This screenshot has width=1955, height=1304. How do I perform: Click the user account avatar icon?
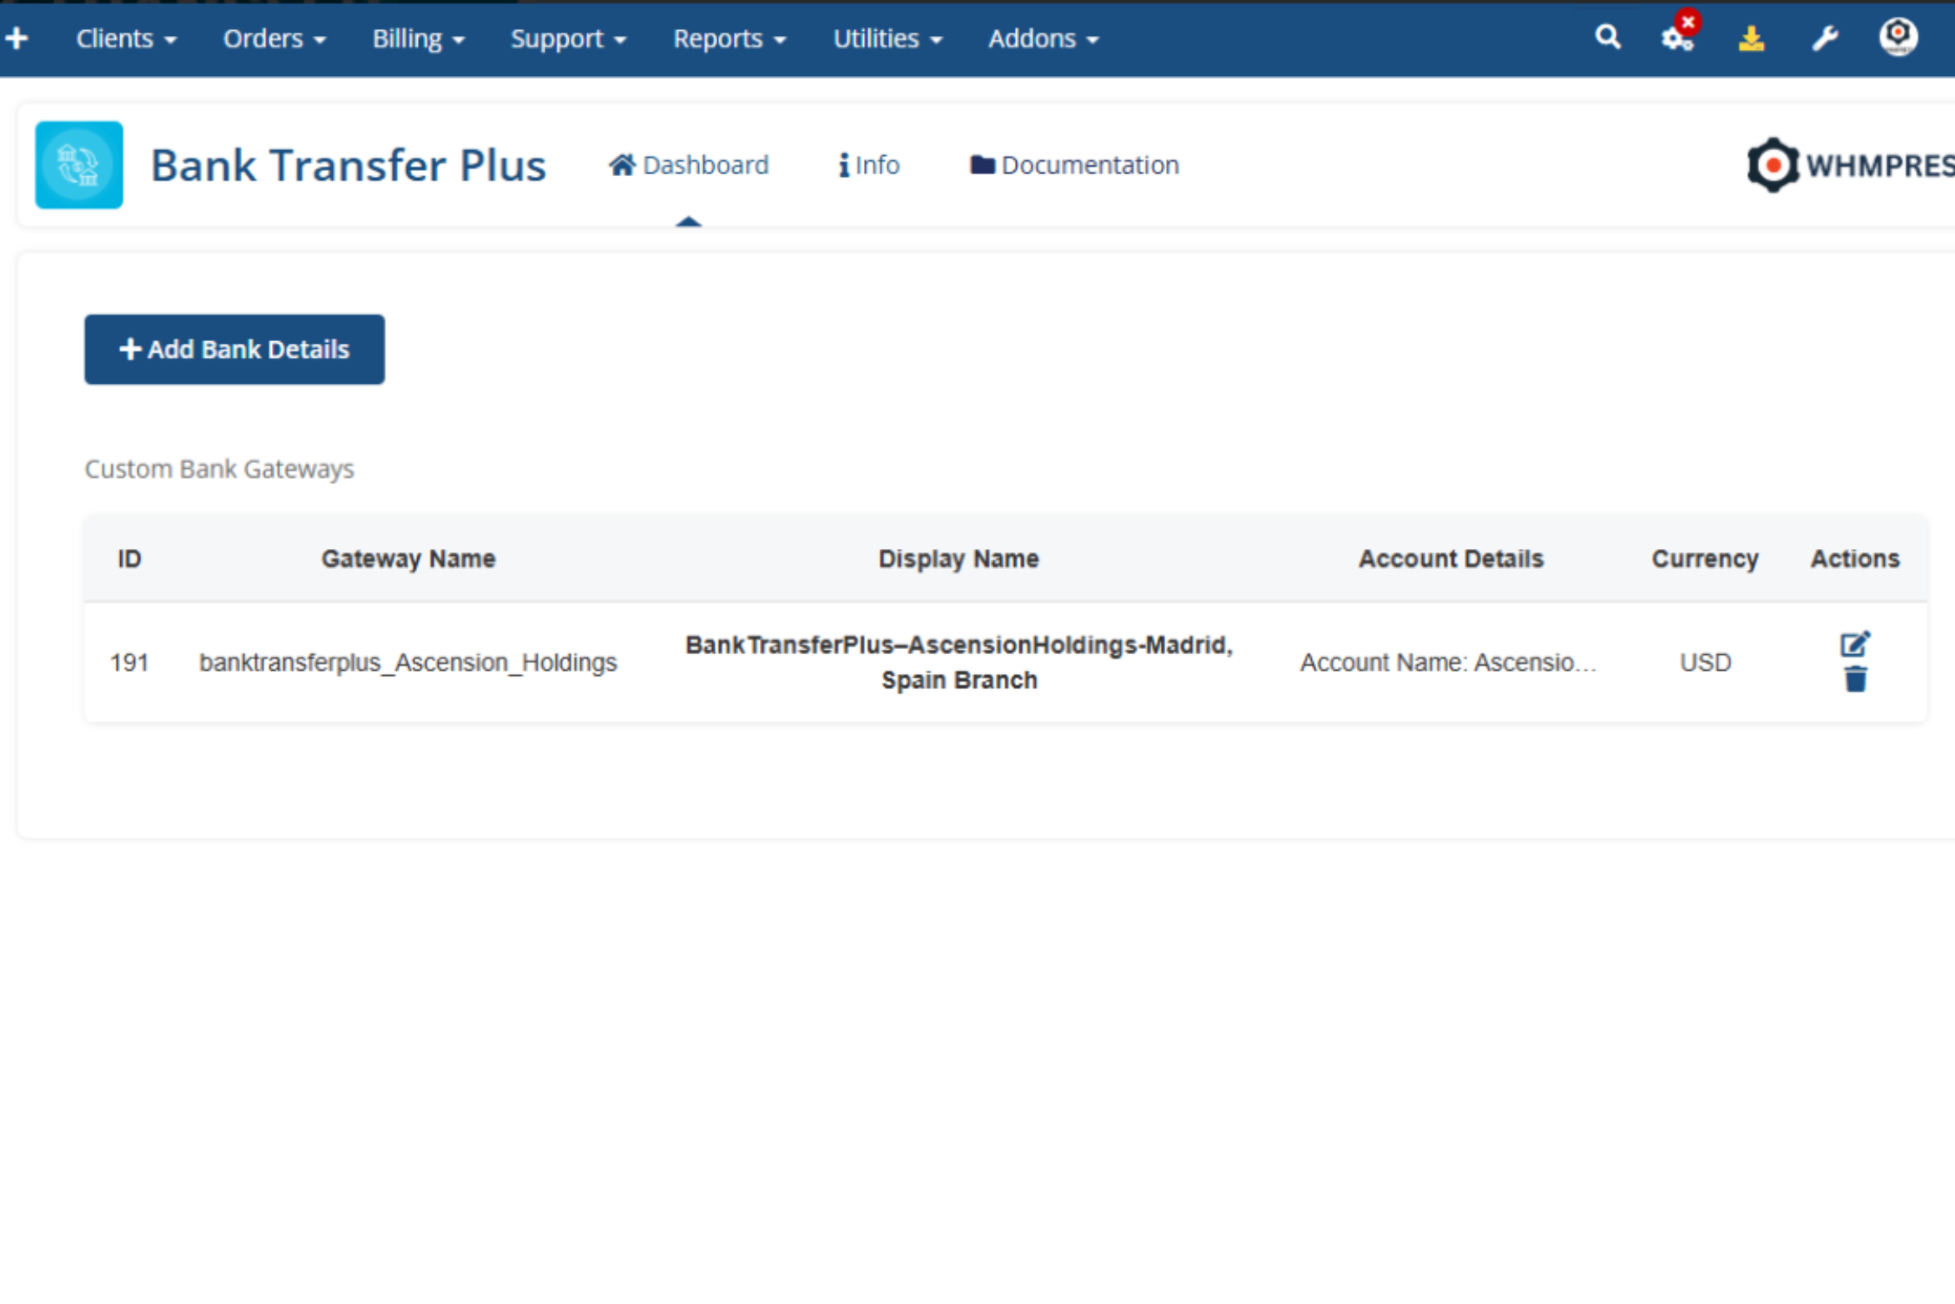(x=1897, y=38)
